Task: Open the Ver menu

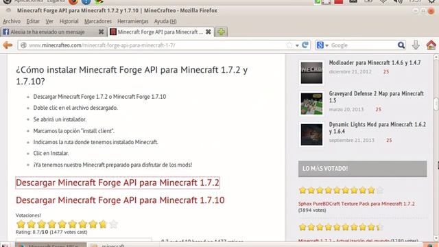Action: click(x=49, y=21)
